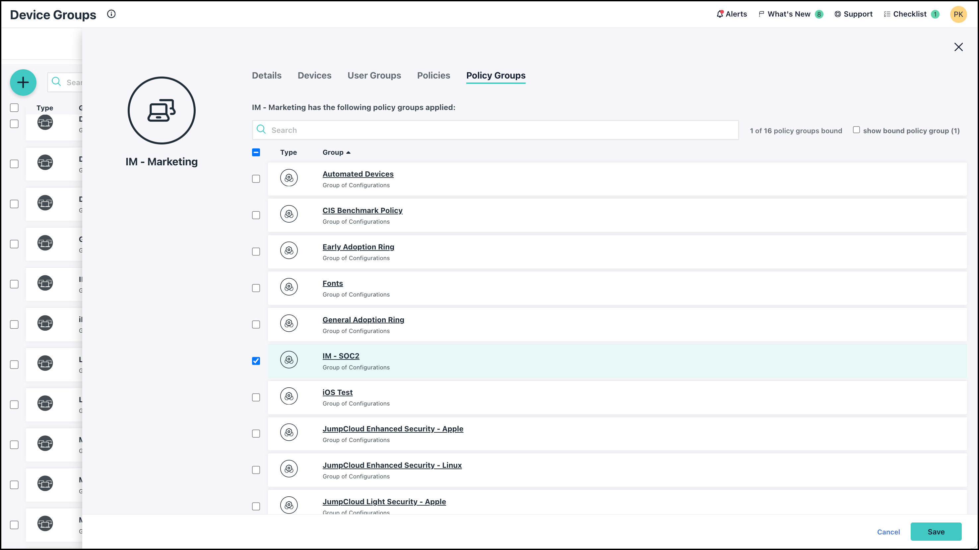Viewport: 979px width, 550px height.
Task: Click the PK user avatar
Action: coord(958,15)
